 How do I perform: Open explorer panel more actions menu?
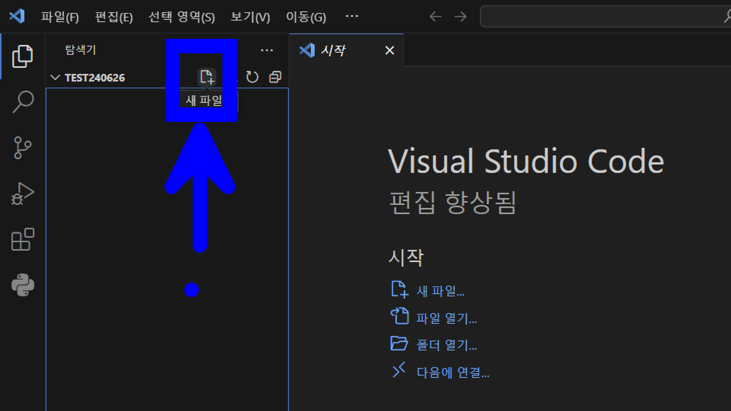point(267,50)
